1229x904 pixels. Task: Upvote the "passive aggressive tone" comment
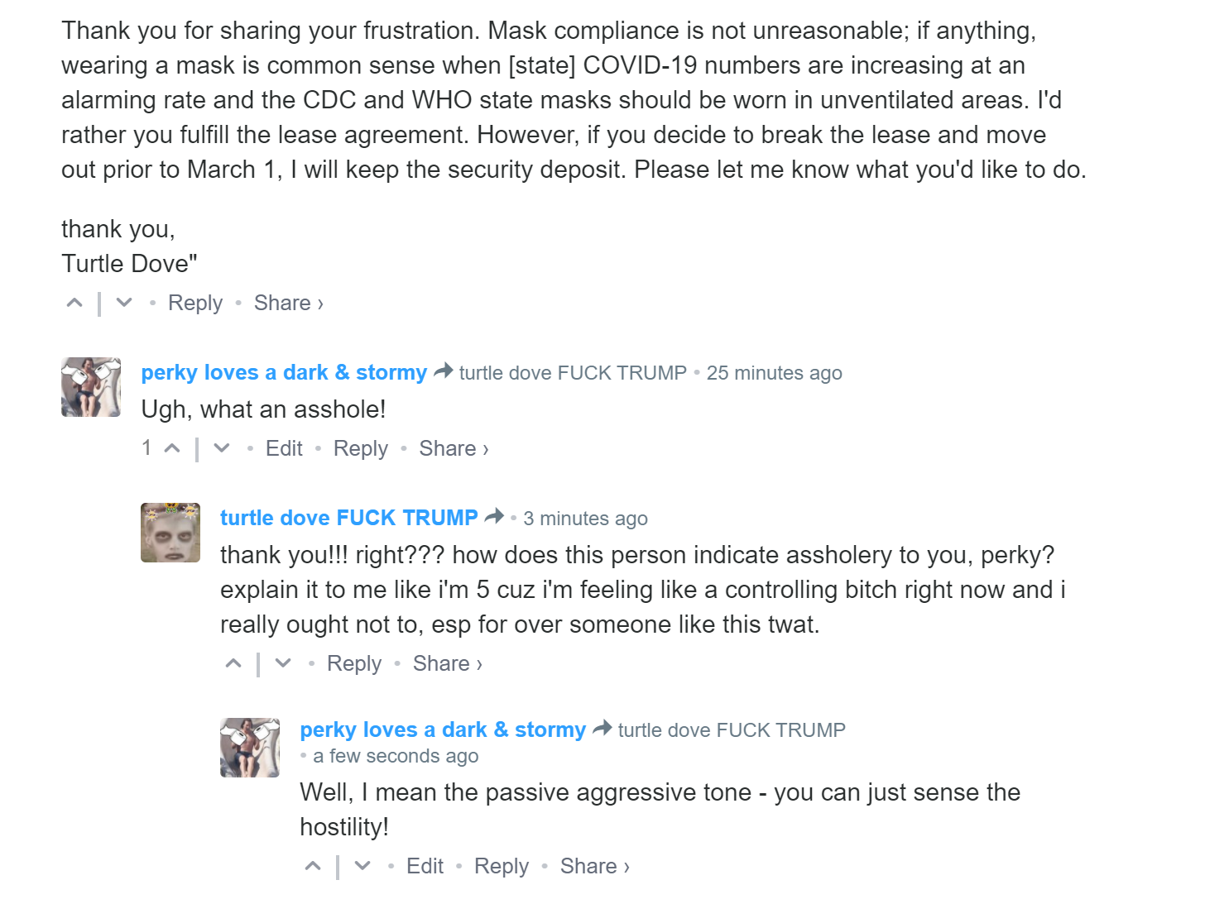tap(313, 867)
